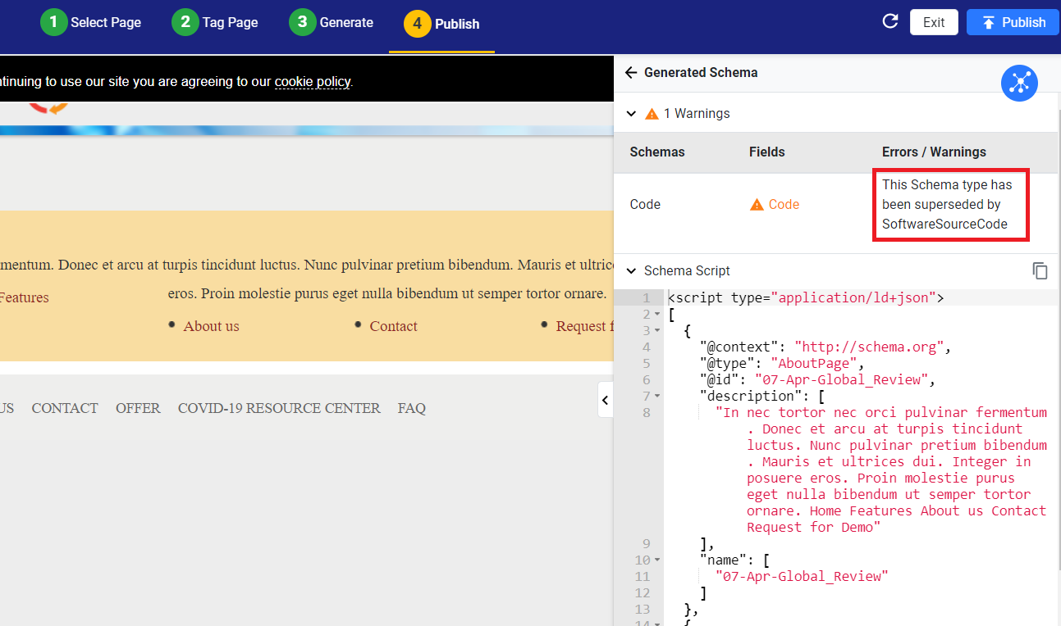Click the Generated Schema panel title
The width and height of the screenshot is (1061, 626).
point(701,72)
